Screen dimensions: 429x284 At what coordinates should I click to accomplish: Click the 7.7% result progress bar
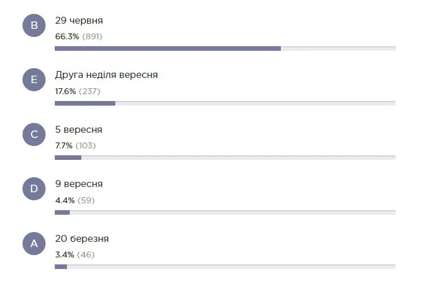(225, 158)
